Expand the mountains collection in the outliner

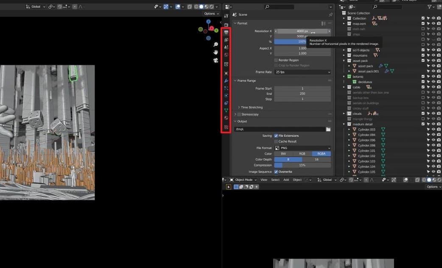pyautogui.click(x=344, y=55)
